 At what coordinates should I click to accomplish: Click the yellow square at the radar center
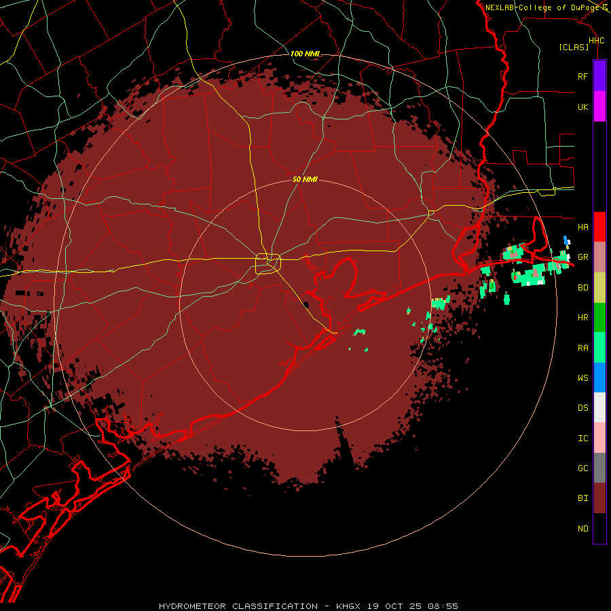[268, 264]
